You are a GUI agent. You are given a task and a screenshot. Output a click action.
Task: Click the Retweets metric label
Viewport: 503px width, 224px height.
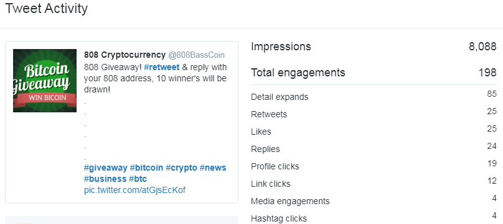click(269, 114)
